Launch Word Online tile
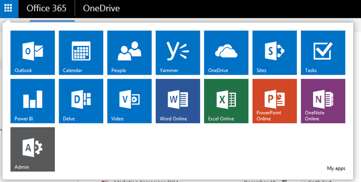Viewport: 361px width, 182px height. (x=178, y=101)
